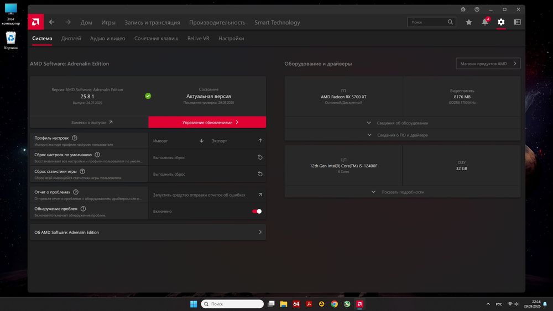Open AIDA64 taskbar icon
This screenshot has width=553, height=311.
click(296, 304)
